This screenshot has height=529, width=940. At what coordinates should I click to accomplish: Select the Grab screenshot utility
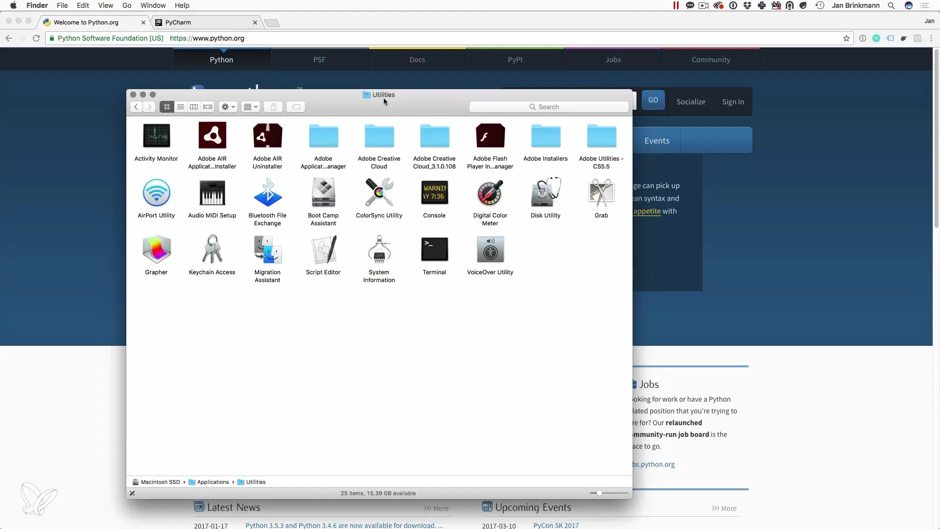point(601,192)
